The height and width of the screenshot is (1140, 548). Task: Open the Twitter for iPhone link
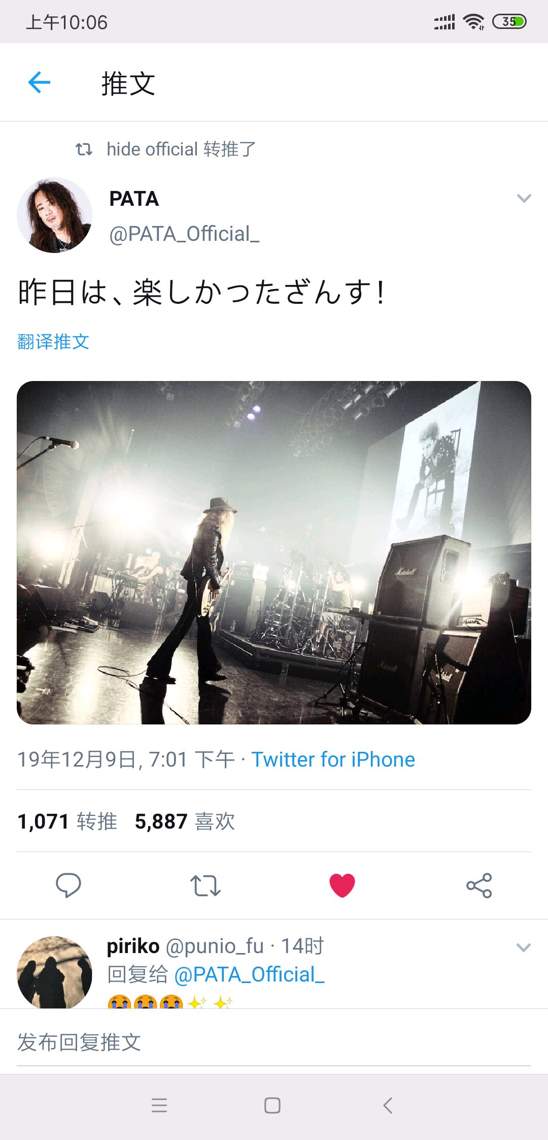[333, 759]
